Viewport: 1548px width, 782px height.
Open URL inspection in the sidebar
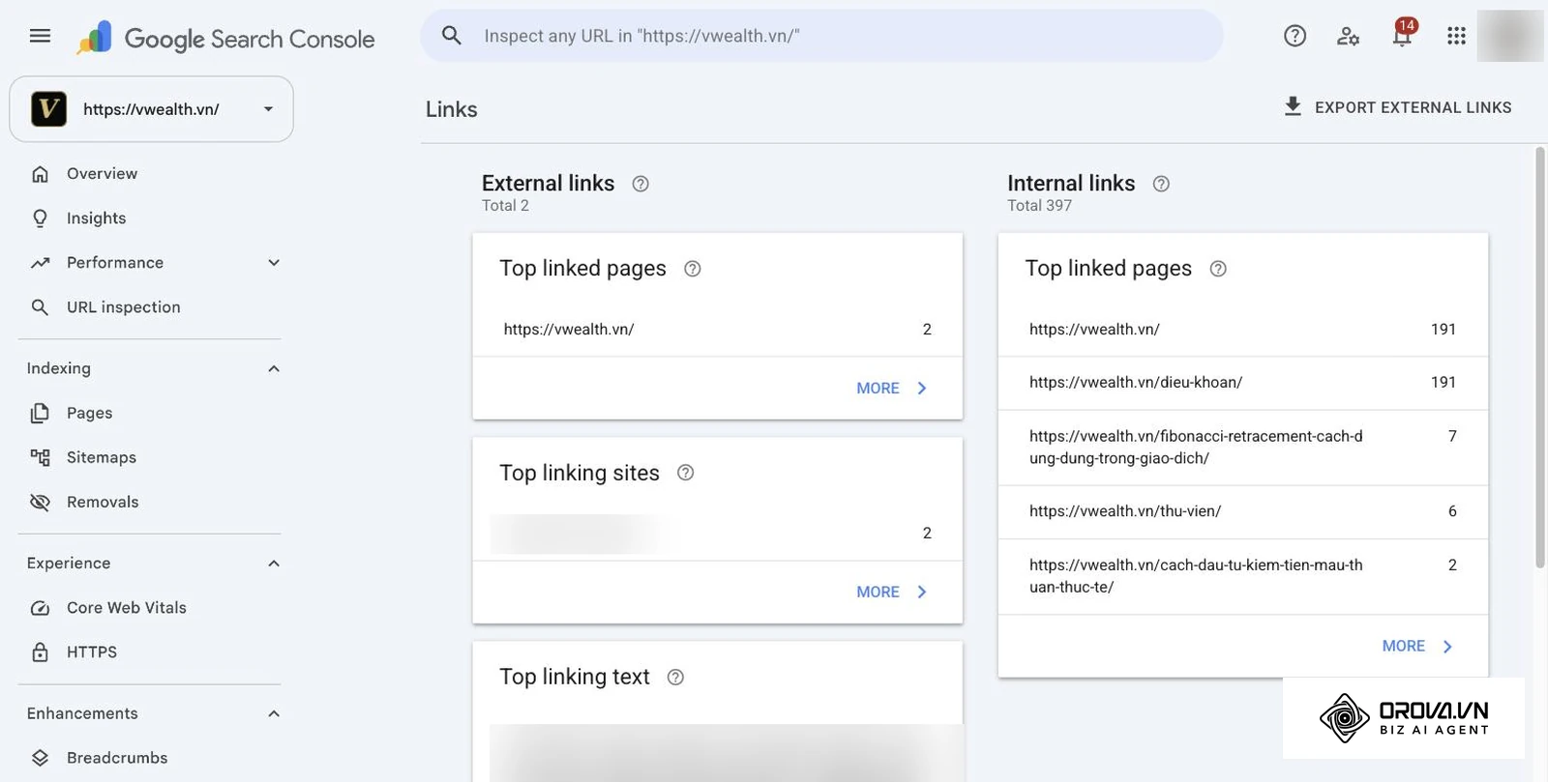click(x=123, y=307)
